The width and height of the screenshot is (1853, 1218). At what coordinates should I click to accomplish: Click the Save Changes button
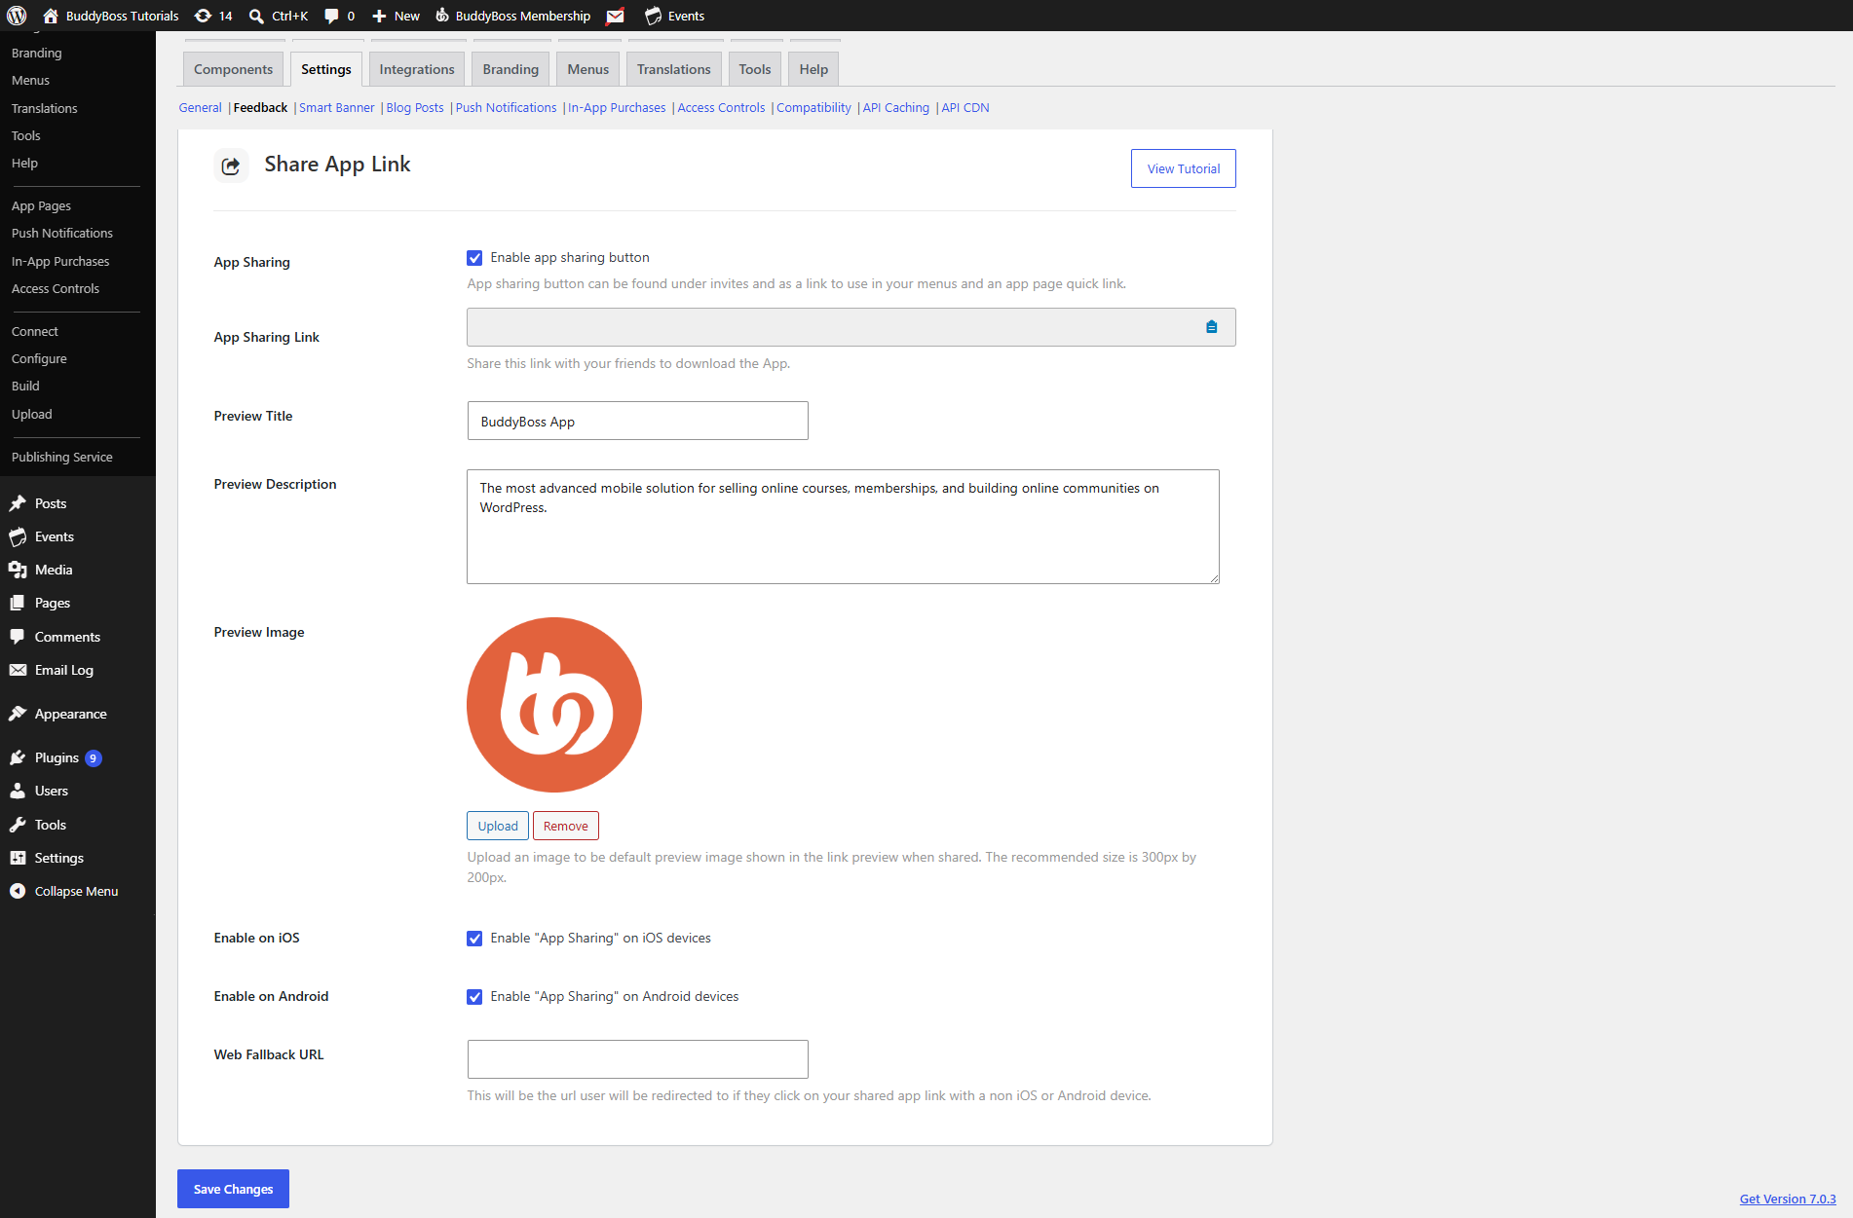point(233,1189)
